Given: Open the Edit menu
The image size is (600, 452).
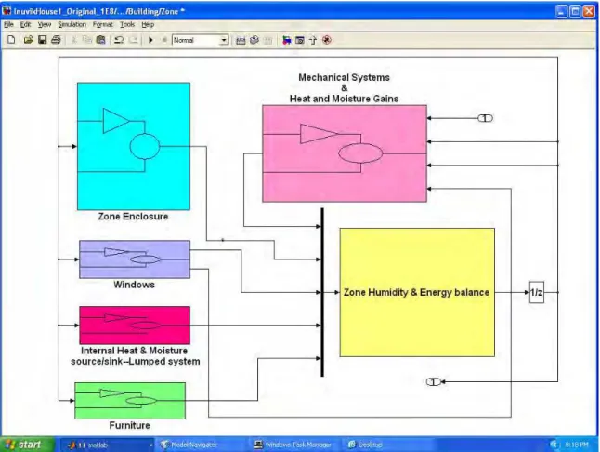Looking at the screenshot, I should coord(25,24).
